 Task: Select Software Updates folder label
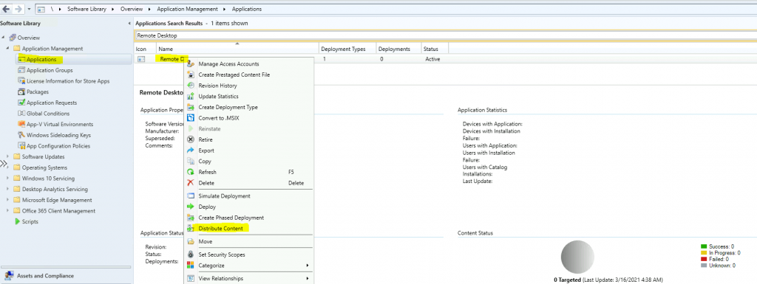pyautogui.click(x=43, y=157)
